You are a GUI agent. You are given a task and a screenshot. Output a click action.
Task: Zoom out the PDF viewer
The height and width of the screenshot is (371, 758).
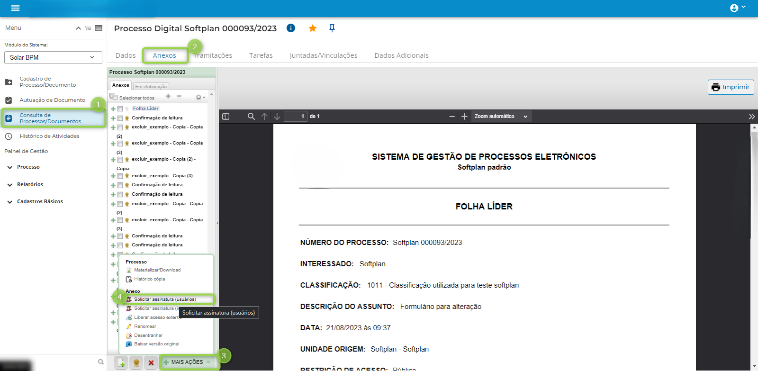(x=452, y=117)
